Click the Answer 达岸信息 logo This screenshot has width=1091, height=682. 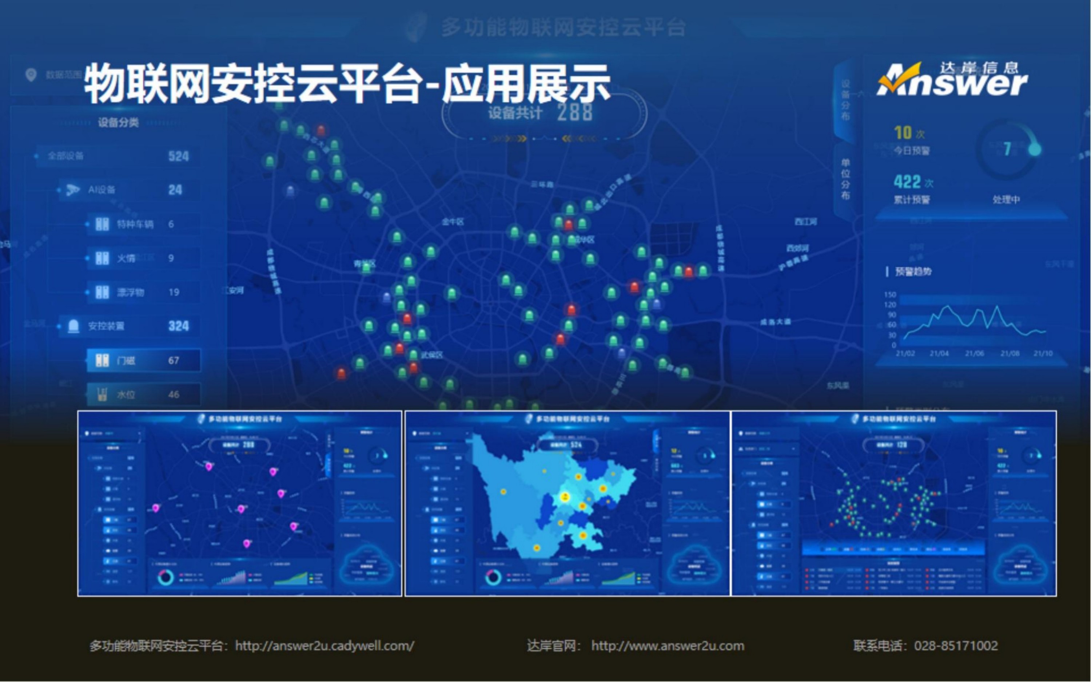(952, 79)
